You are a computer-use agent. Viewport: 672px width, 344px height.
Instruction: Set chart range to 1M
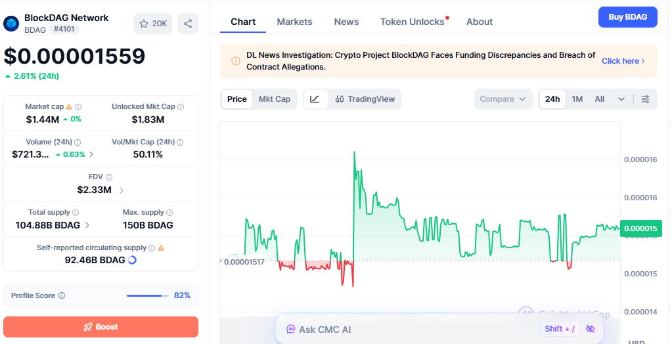(577, 99)
